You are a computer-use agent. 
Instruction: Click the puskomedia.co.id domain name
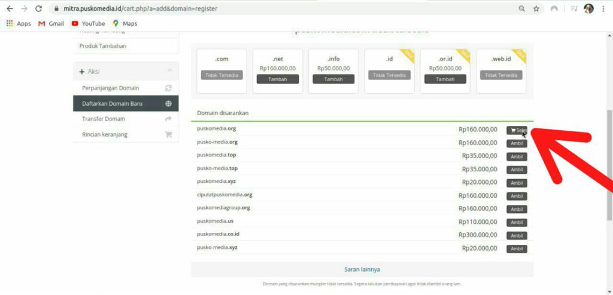point(218,233)
